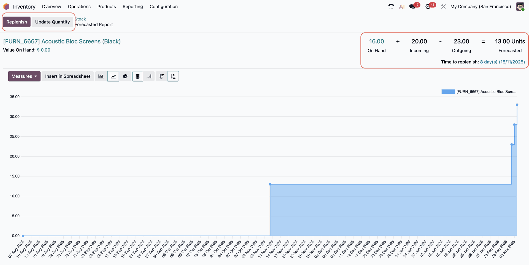Image resolution: width=529 pixels, height=265 pixels.
Task: Open the My Company (San Francisco) switcher
Action: click(481, 7)
